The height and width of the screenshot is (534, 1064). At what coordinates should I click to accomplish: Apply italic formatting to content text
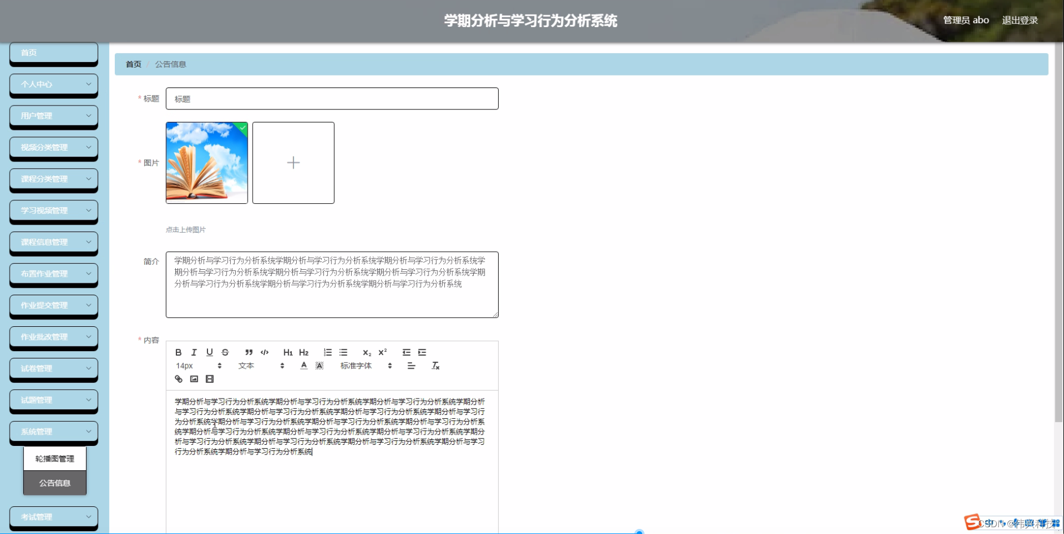pyautogui.click(x=194, y=352)
